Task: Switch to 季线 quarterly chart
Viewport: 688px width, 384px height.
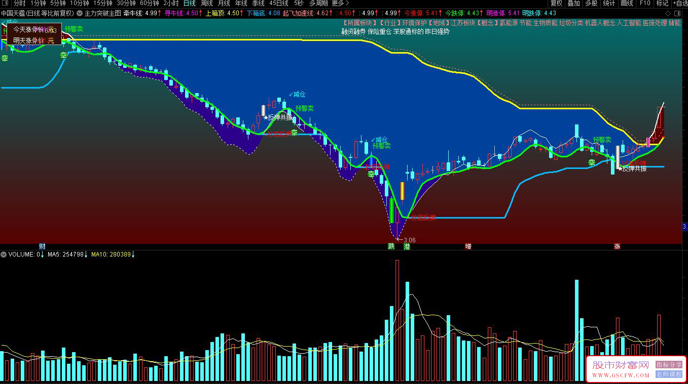Action: [259, 4]
